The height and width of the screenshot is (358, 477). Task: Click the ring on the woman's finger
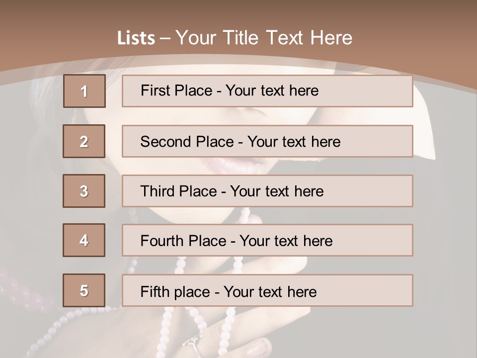(193, 345)
